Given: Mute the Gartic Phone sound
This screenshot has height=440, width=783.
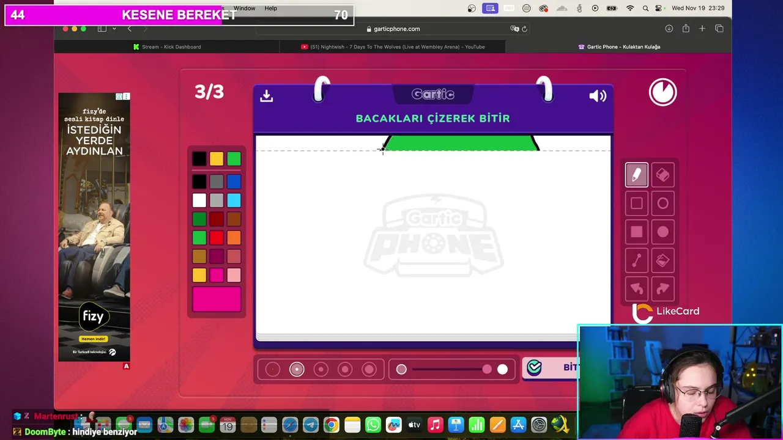Looking at the screenshot, I should click(x=598, y=96).
